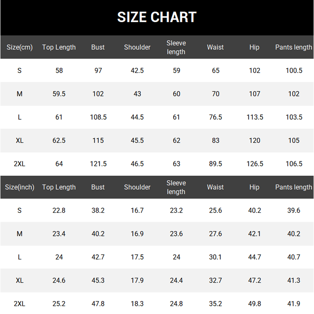The width and height of the screenshot is (314, 314).
Task: Click the Size(inch) column header
Action: point(20,187)
